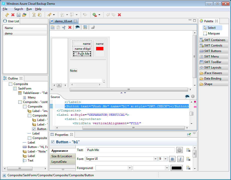Click the black foreground color swatch
Viewport: 231px width, 180px height.
176,168
